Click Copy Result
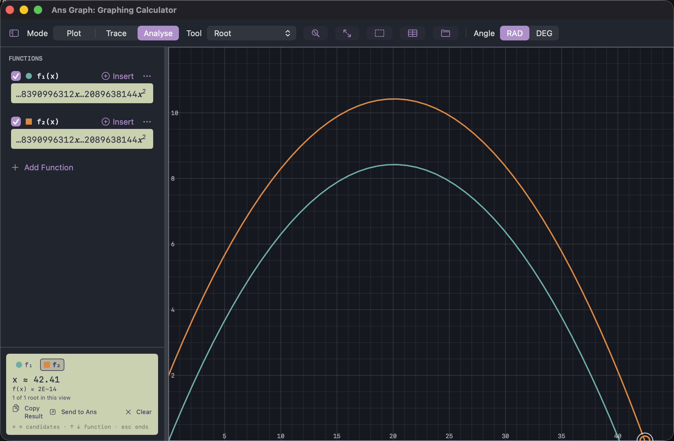This screenshot has width=674, height=441. tap(28, 412)
